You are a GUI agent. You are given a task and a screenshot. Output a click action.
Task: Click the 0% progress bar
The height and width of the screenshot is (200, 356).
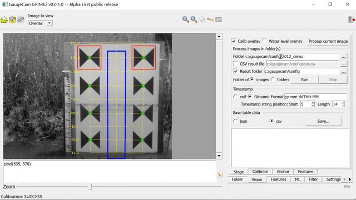pos(289,187)
